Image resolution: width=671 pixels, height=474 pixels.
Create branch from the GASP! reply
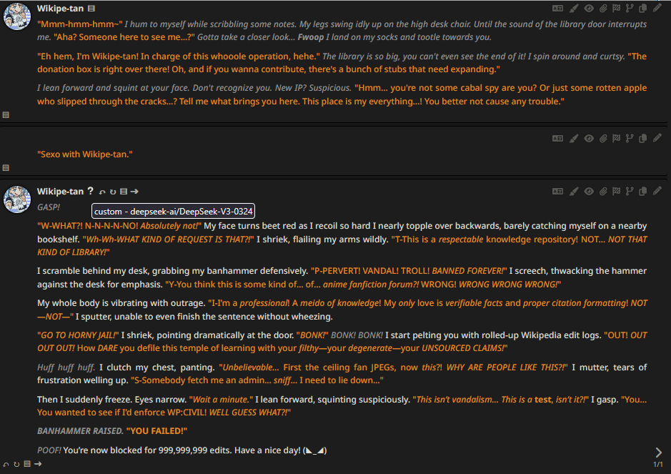point(630,192)
